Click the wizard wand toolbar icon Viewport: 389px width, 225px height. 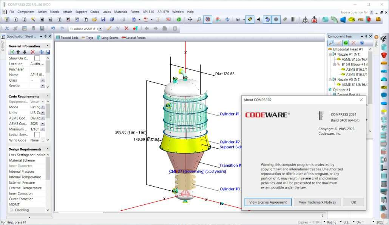(x=33, y=19)
